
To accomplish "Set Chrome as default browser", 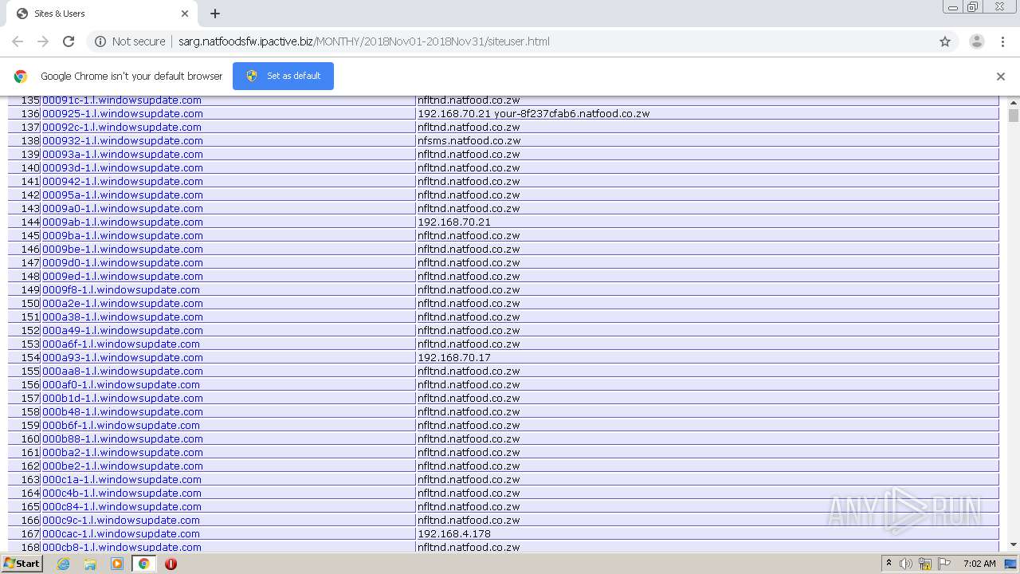I will (x=283, y=76).
